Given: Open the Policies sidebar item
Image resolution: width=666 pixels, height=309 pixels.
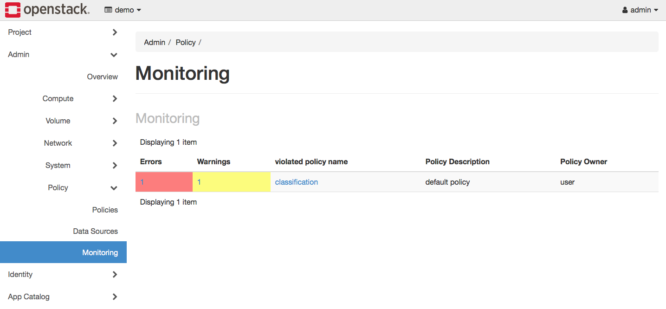Looking at the screenshot, I should click(x=105, y=210).
